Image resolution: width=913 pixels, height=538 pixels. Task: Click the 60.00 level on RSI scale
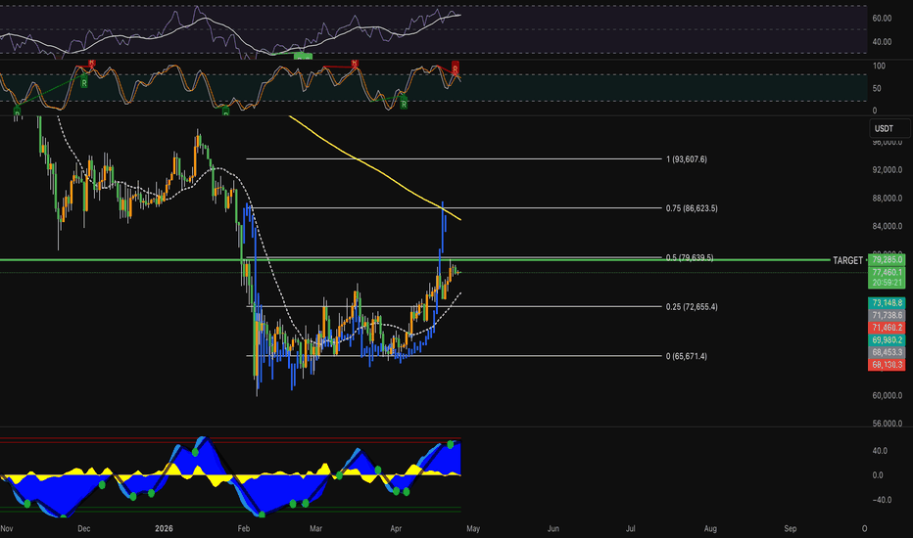click(x=882, y=19)
